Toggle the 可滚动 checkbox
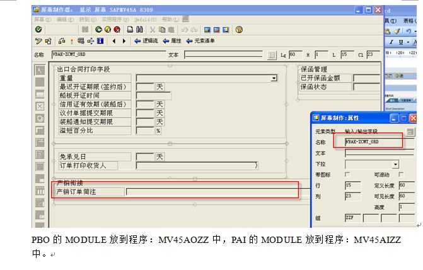 pyautogui.click(x=401, y=174)
